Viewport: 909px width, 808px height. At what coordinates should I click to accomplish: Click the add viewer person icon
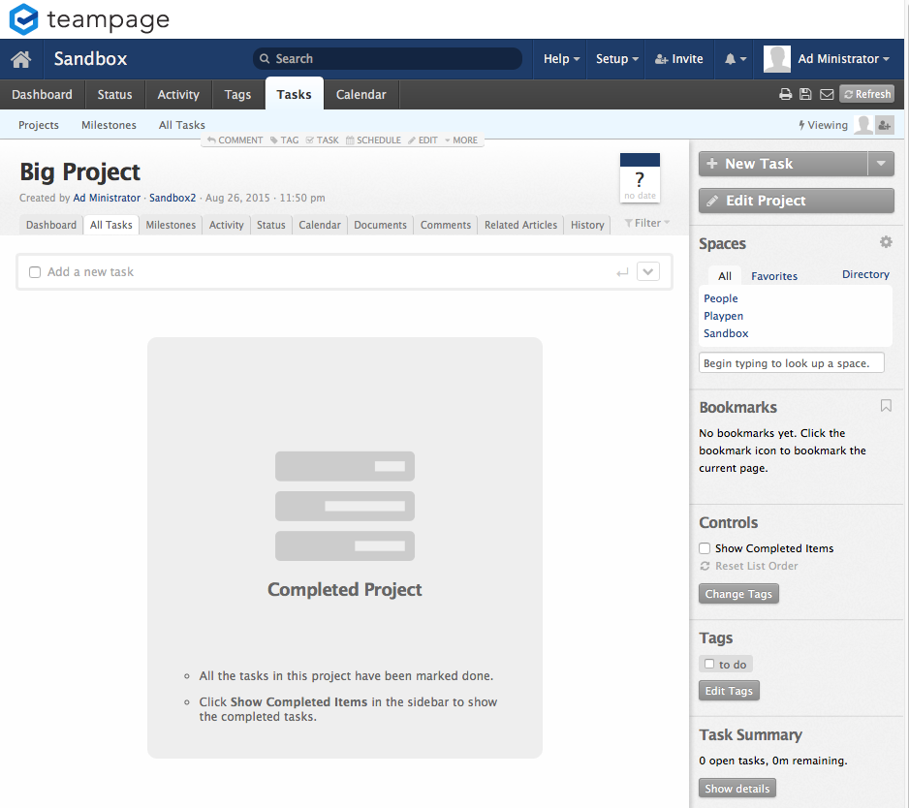click(884, 125)
